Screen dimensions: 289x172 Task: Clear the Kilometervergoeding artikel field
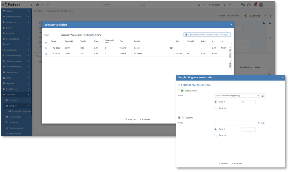pyautogui.click(x=259, y=96)
